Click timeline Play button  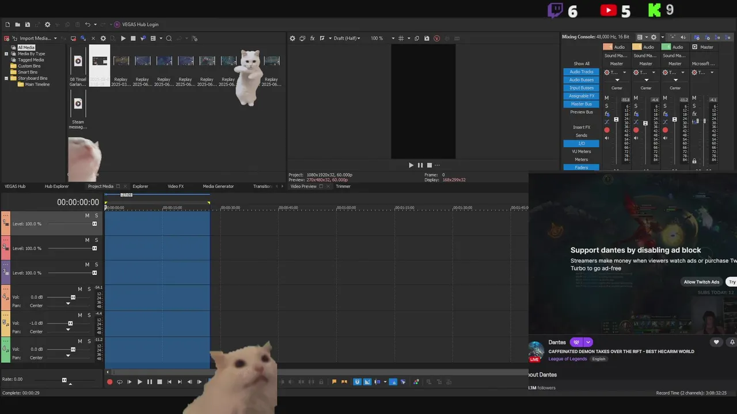click(x=139, y=382)
